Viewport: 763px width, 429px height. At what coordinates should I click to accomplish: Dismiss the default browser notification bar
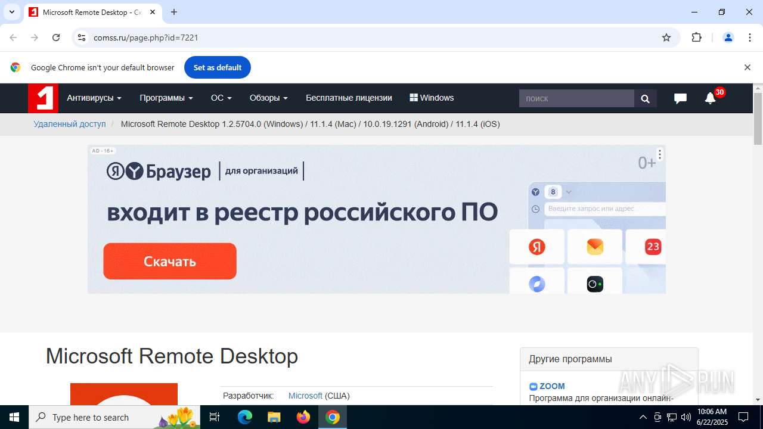point(747,67)
